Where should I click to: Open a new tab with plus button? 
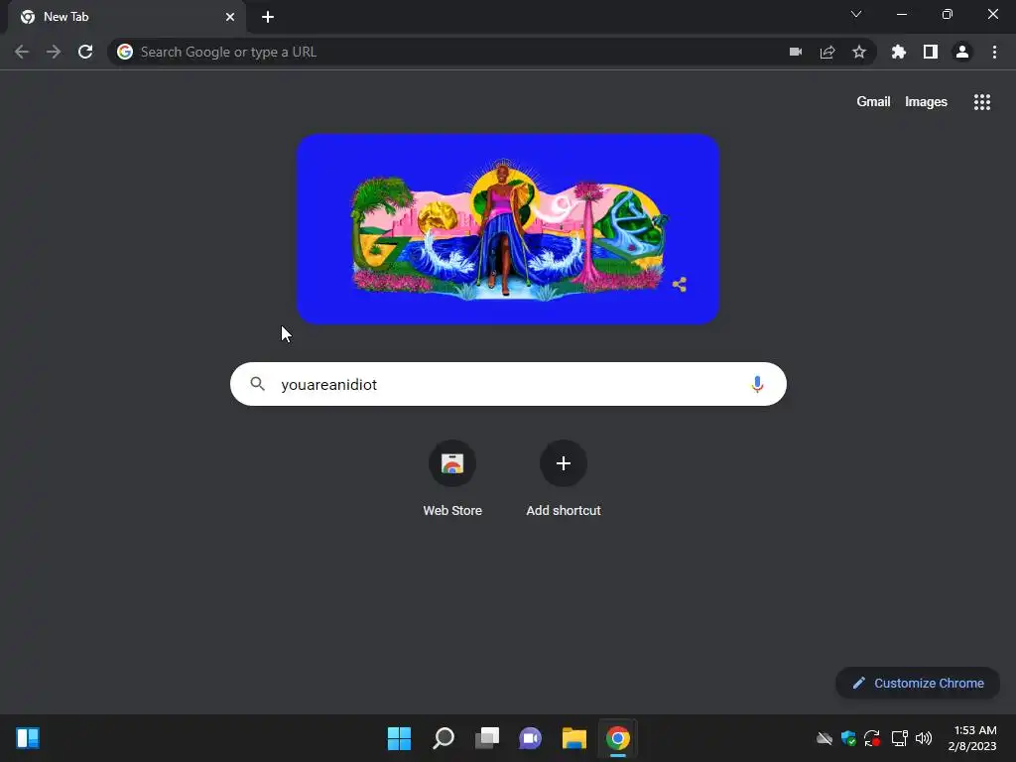point(268,17)
